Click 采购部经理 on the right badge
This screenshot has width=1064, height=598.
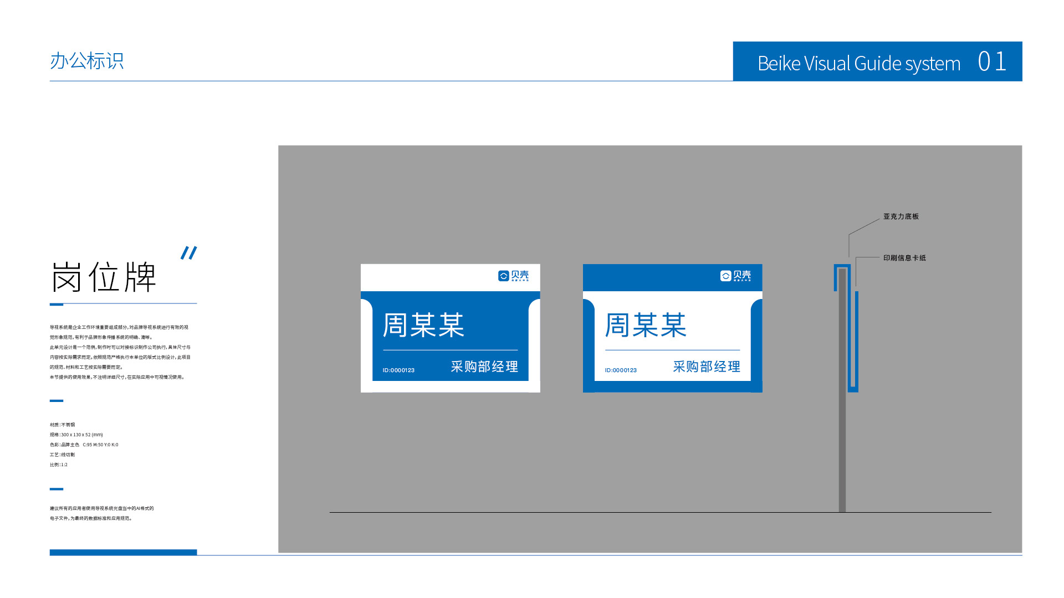tap(707, 367)
